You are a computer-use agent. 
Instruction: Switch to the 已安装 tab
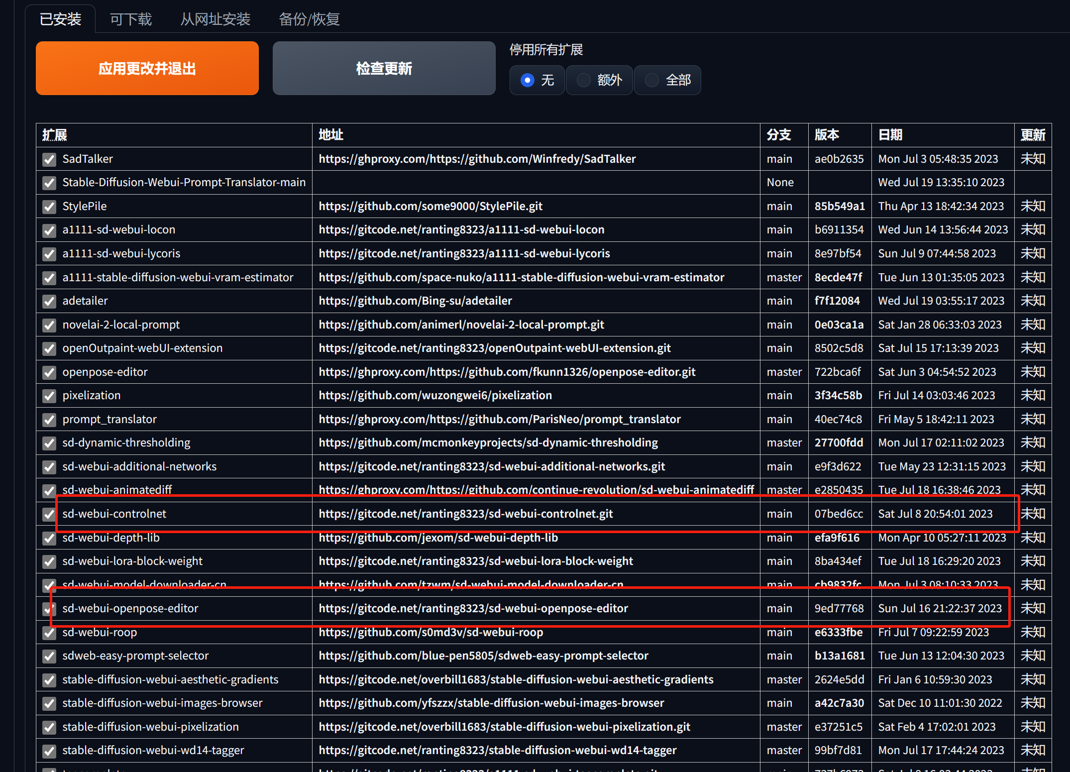60,19
